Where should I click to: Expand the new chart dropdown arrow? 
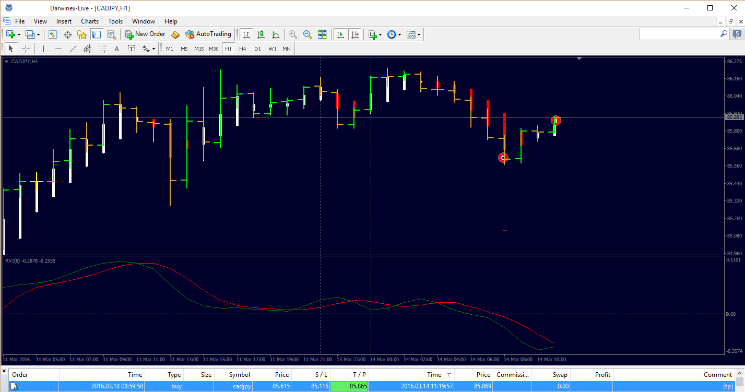coord(19,34)
